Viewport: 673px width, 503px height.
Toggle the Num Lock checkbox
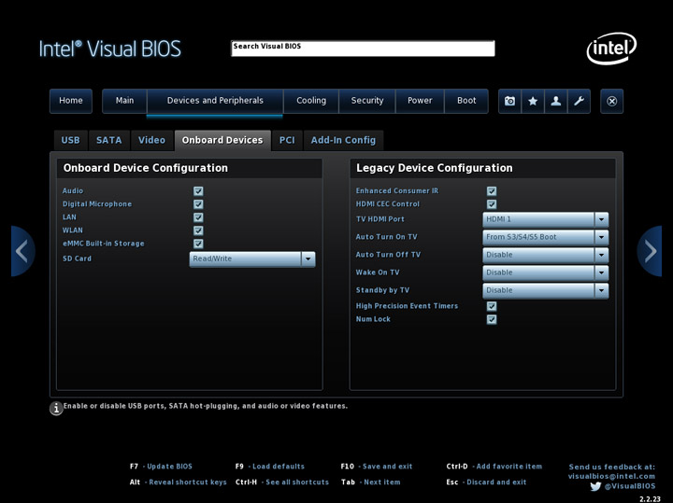tap(492, 319)
